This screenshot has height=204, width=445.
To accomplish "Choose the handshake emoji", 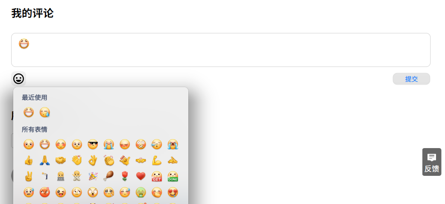I will tap(61, 160).
